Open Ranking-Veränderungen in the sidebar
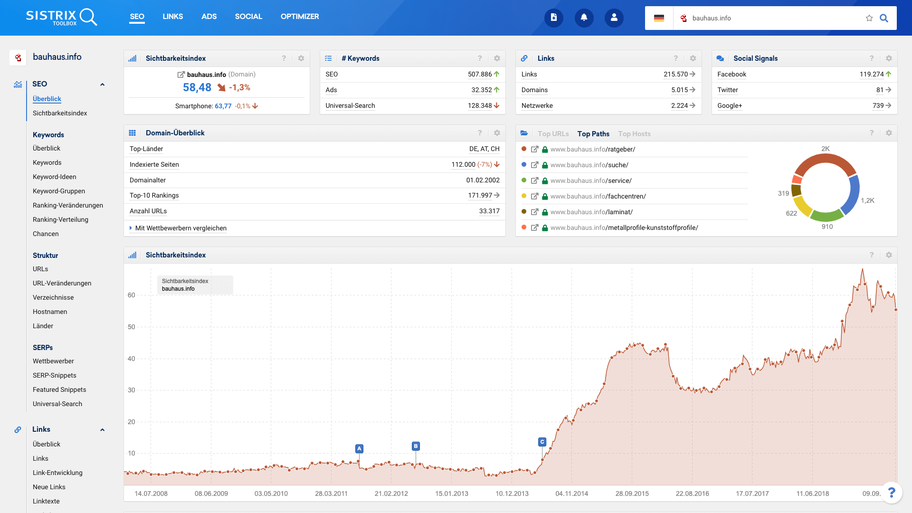The width and height of the screenshot is (912, 513). click(x=67, y=205)
